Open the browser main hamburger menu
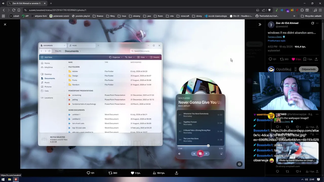Viewport: 324px width, 182px height. tap(320, 10)
